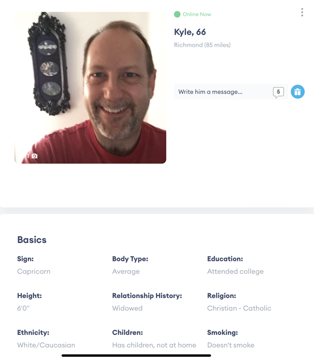Open Kyle's profile photo
The image size is (314, 360).
pyautogui.click(x=90, y=88)
